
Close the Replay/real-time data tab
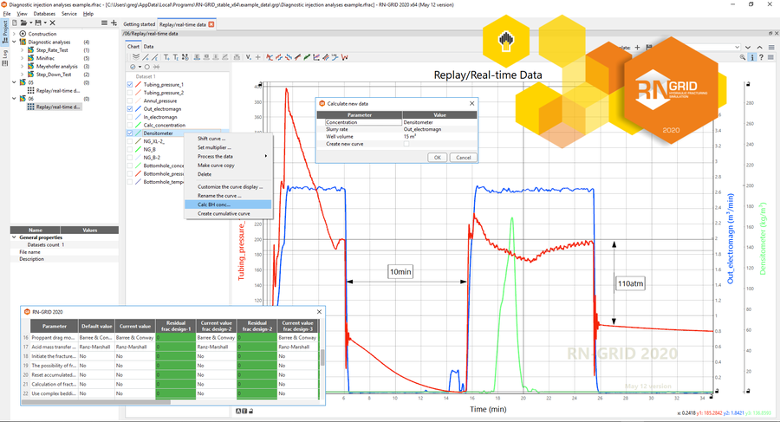(211, 24)
